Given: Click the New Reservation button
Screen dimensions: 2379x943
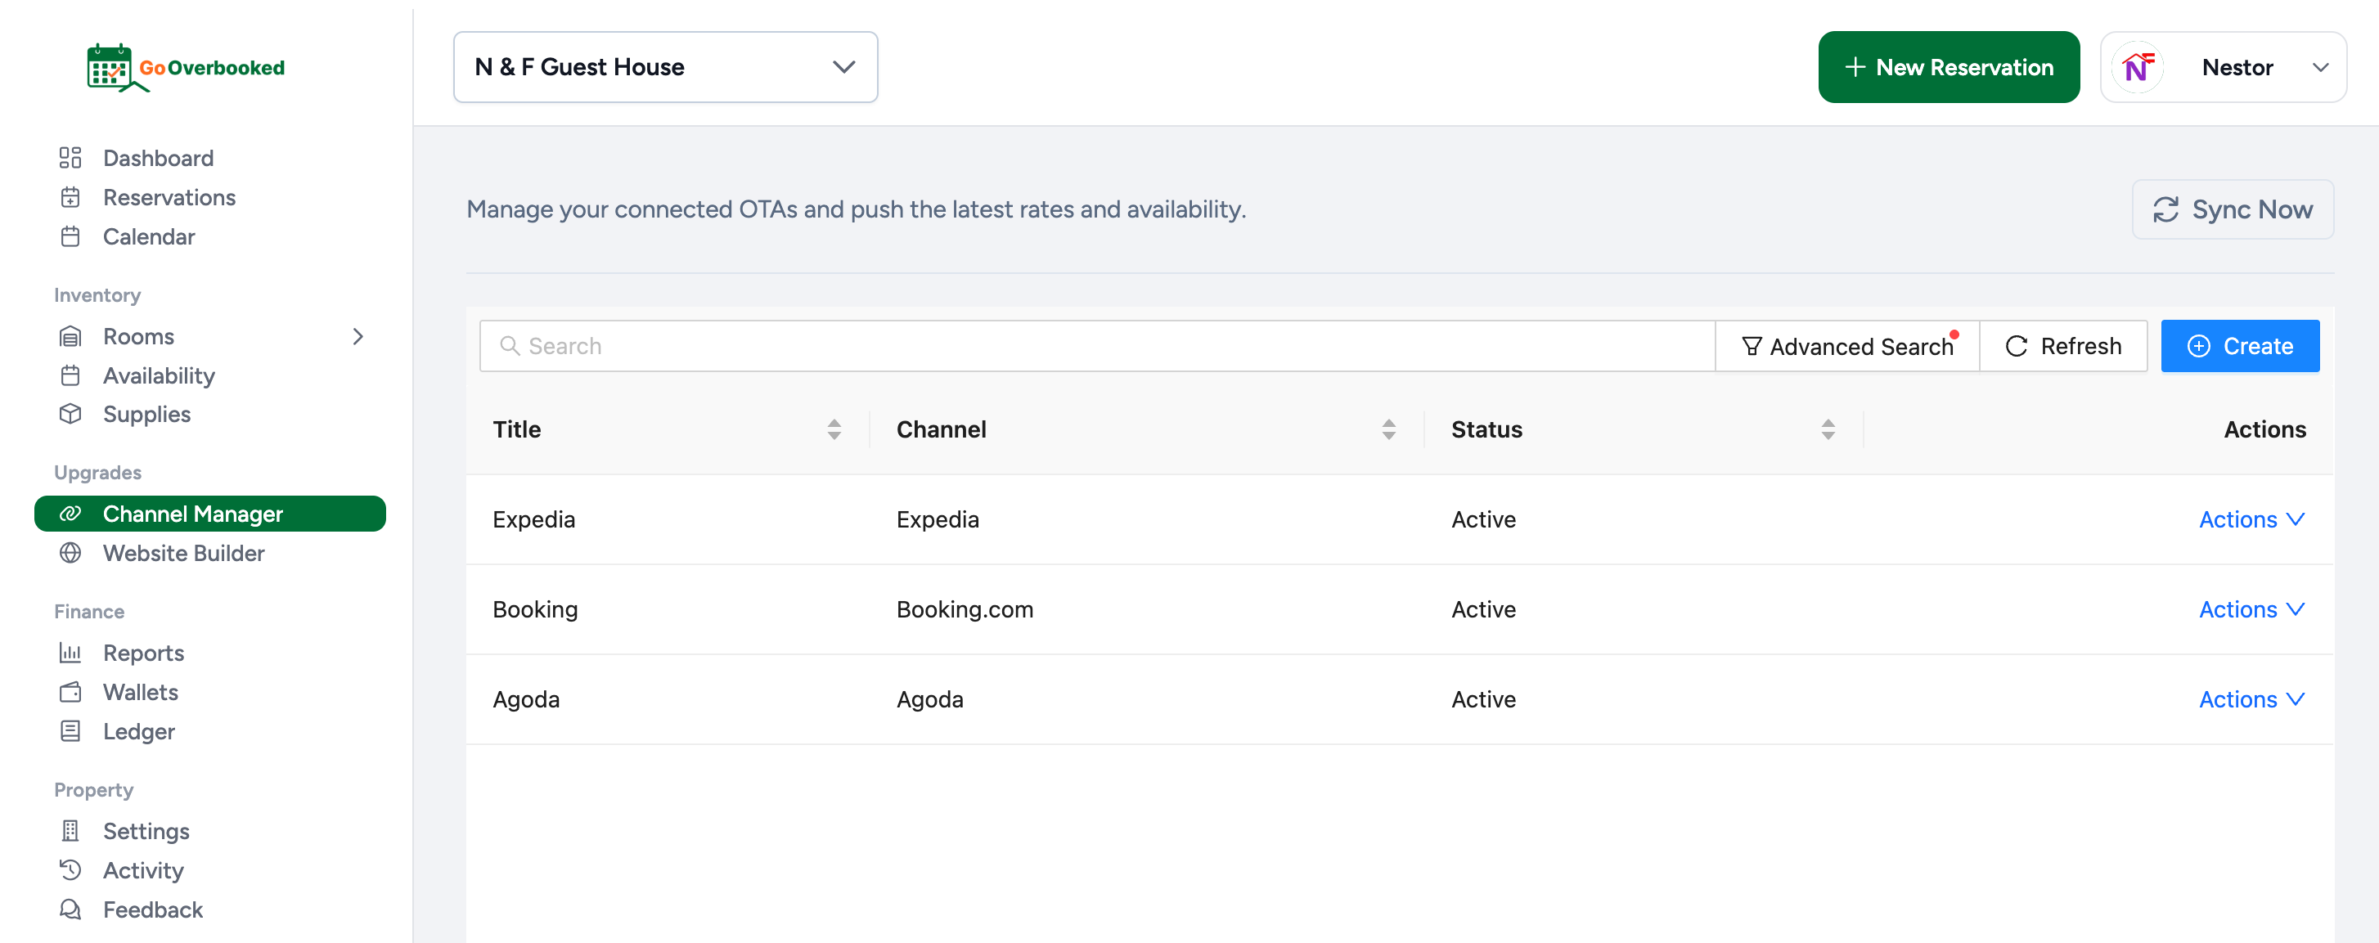Looking at the screenshot, I should [x=1949, y=67].
